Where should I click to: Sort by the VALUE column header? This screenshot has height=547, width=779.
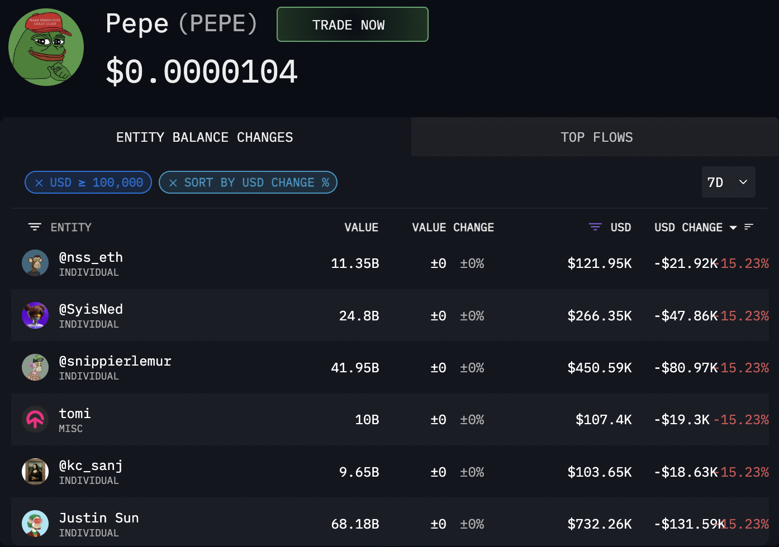coord(362,227)
